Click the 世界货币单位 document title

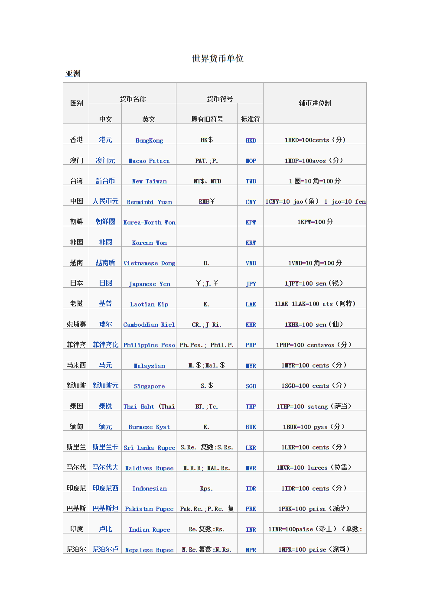[218, 59]
